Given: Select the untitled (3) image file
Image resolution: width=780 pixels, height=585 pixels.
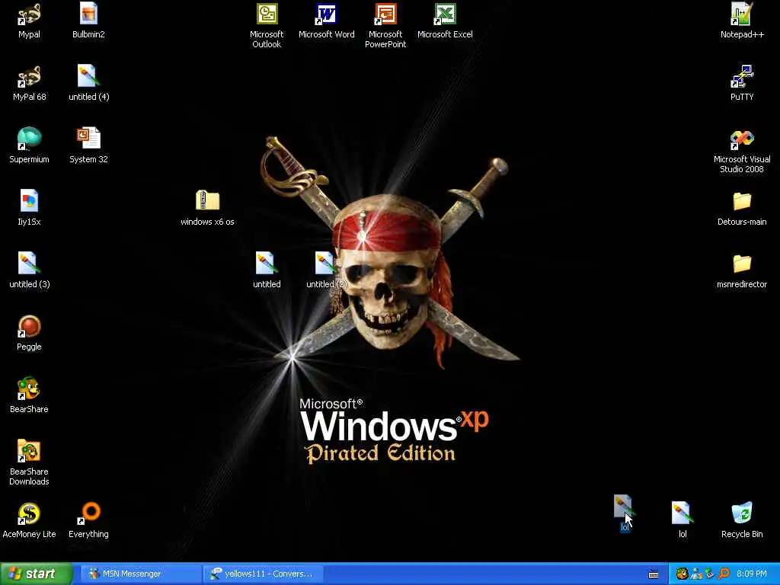Looking at the screenshot, I should [x=29, y=270].
